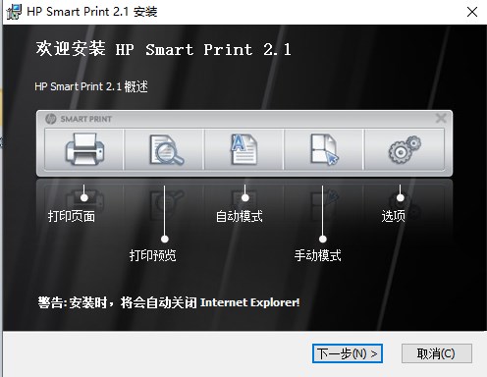
Task: Click the HP logo in Smart Print bar
Action: pos(51,119)
